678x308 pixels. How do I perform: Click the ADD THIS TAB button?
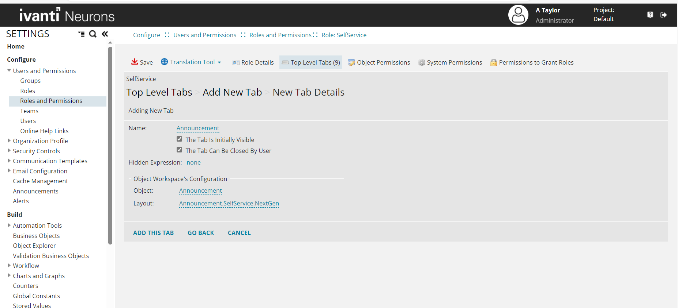[x=153, y=233]
